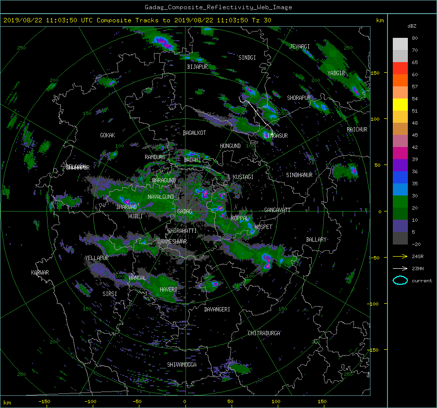Image resolution: width=437 pixels, height=408 pixels.
Task: Click the RAMDURG city label
Action: [155, 157]
